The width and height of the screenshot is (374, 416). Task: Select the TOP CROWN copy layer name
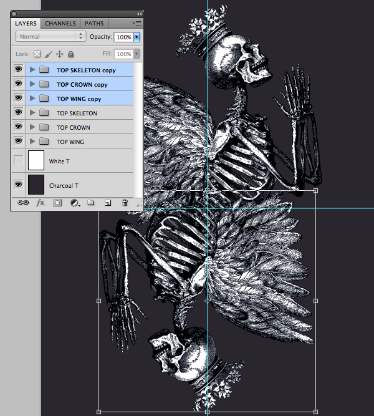click(x=82, y=85)
